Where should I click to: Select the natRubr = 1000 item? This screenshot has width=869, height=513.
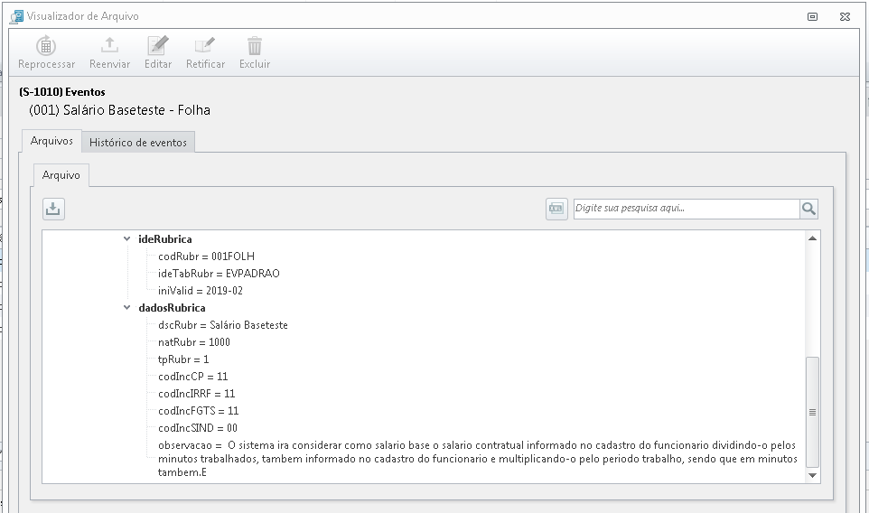[194, 342]
